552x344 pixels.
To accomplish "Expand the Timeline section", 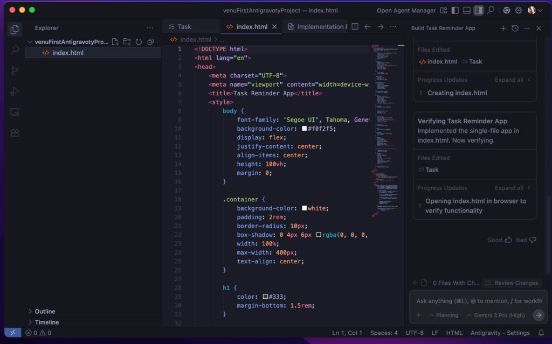I will click(46, 322).
